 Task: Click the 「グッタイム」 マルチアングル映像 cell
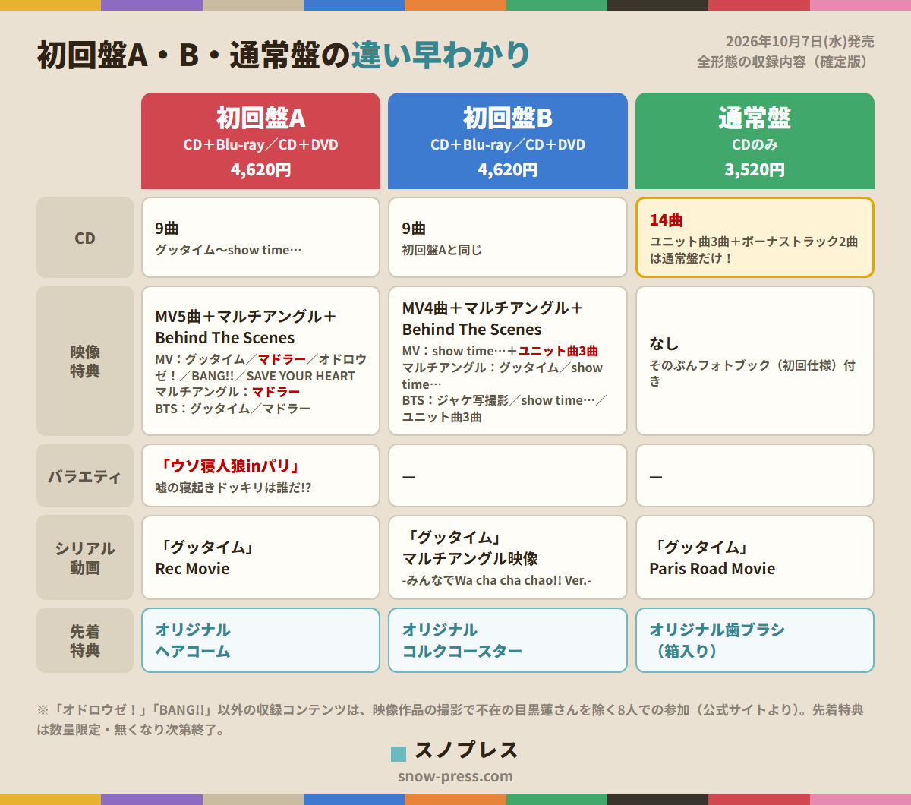tap(508, 558)
